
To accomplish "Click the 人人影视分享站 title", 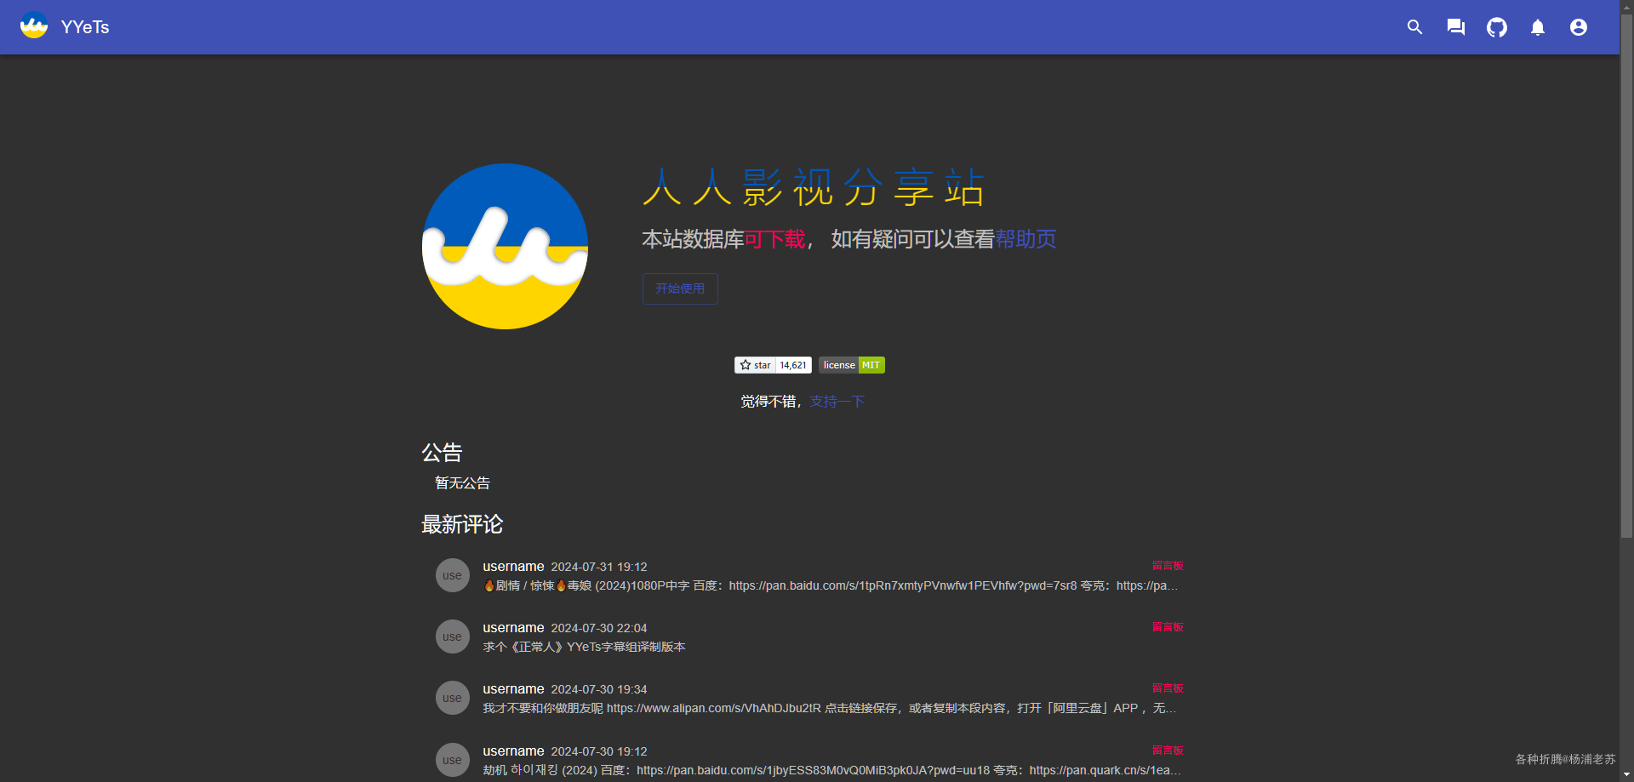I will (814, 187).
